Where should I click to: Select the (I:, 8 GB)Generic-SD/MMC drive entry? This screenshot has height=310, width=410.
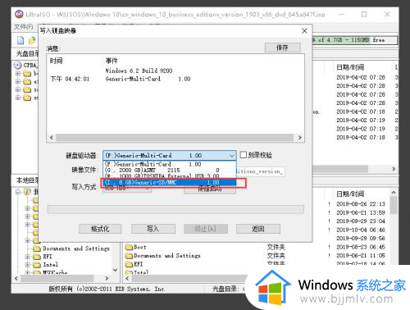169,182
